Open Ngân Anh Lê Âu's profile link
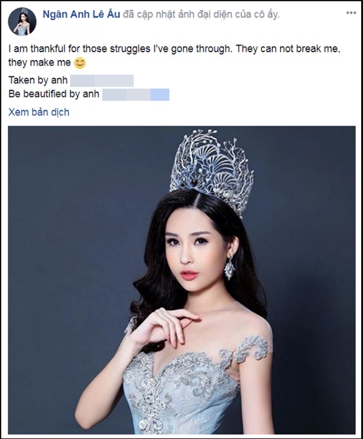Screen dimensions: 363x439 pos(82,15)
